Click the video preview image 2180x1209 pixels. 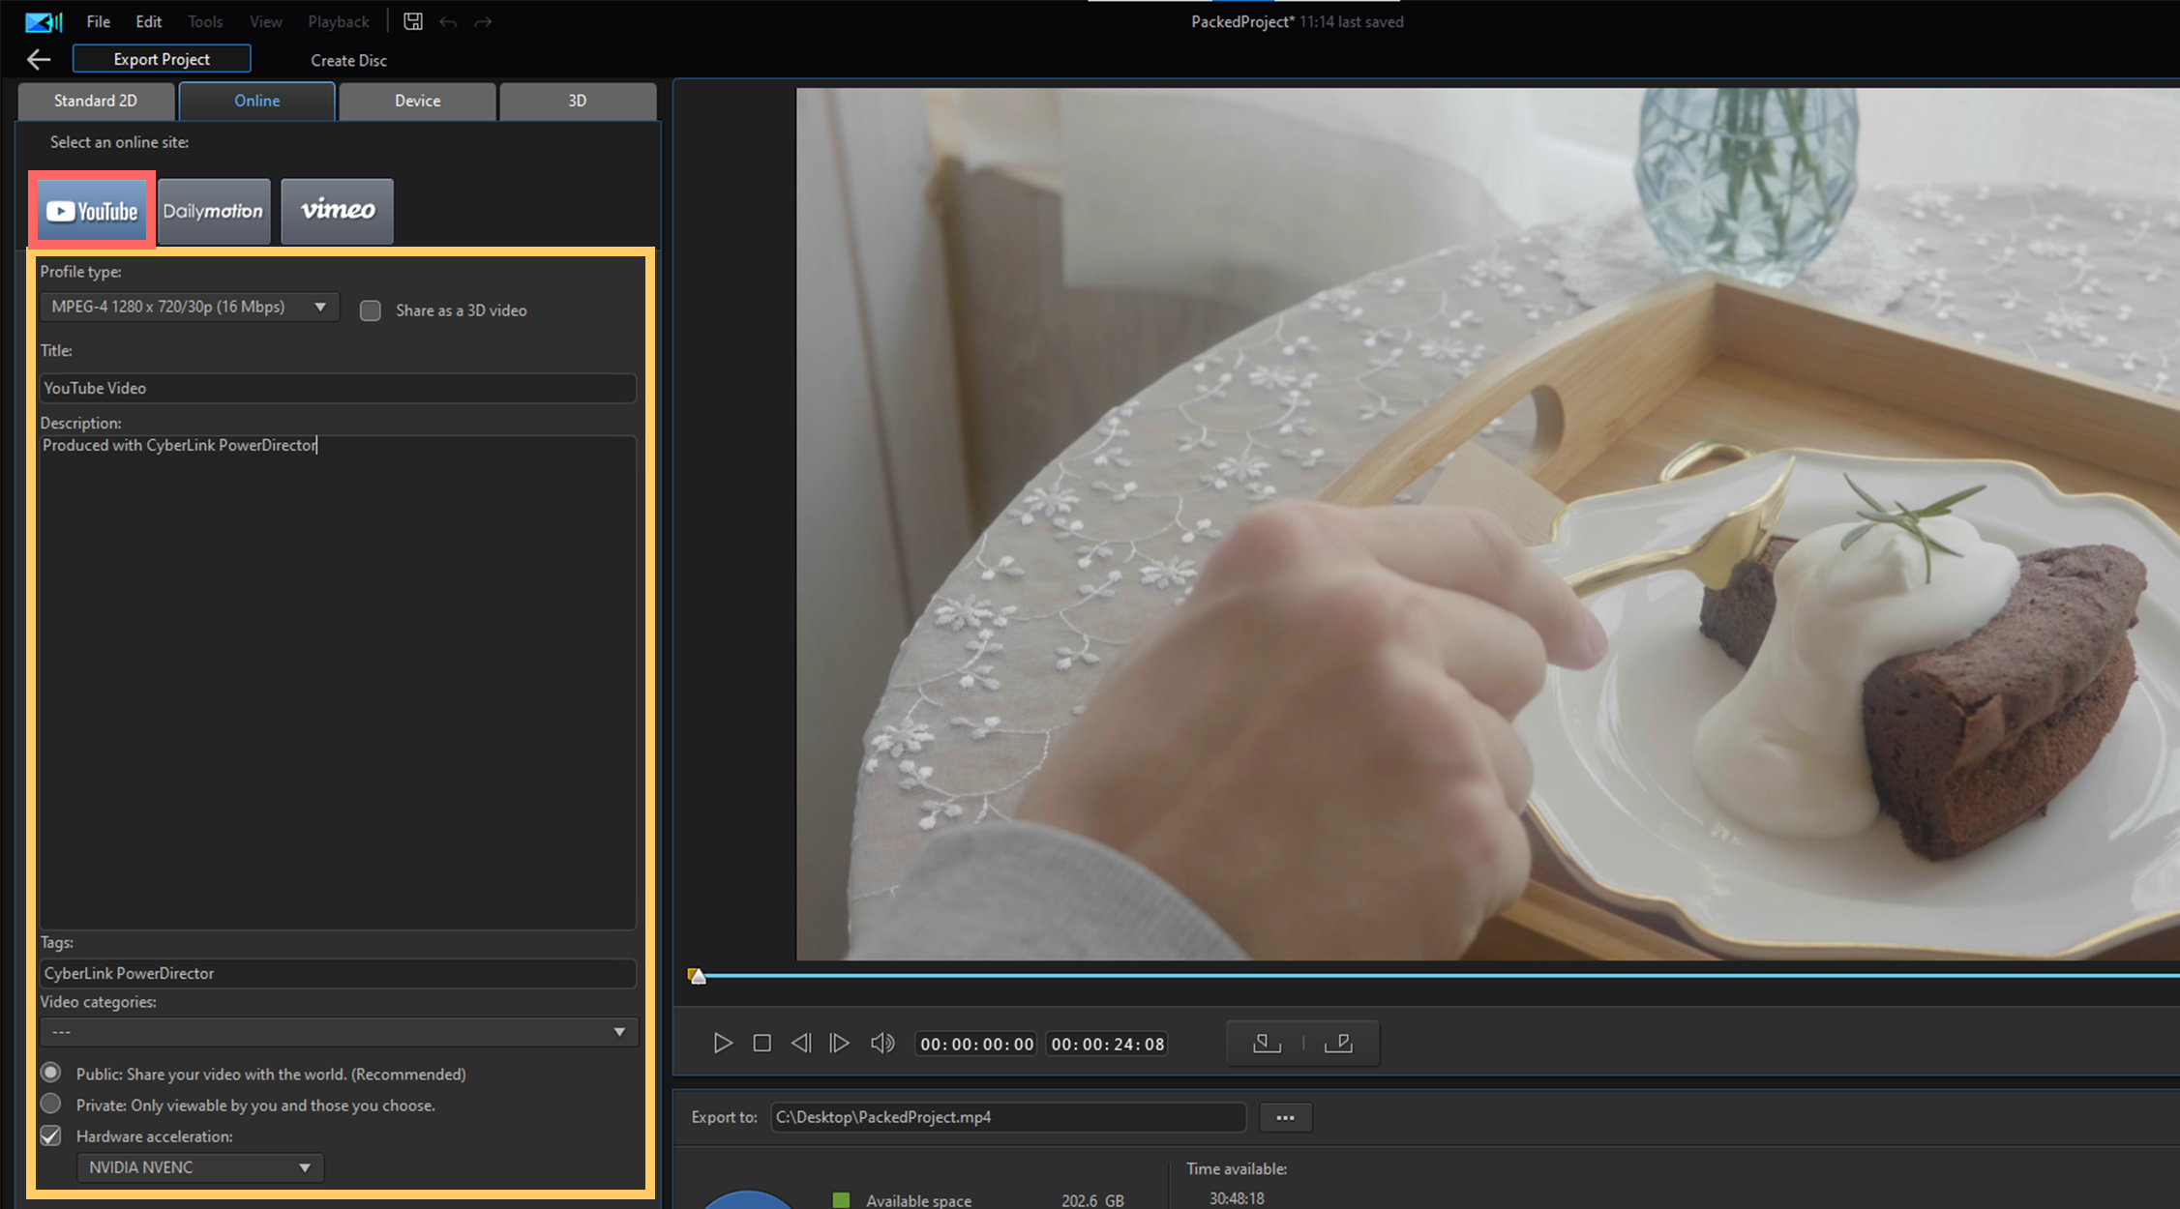[x=1488, y=524]
